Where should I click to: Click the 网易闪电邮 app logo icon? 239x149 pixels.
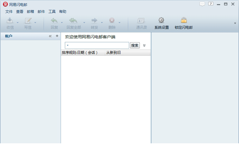pos(5,4)
